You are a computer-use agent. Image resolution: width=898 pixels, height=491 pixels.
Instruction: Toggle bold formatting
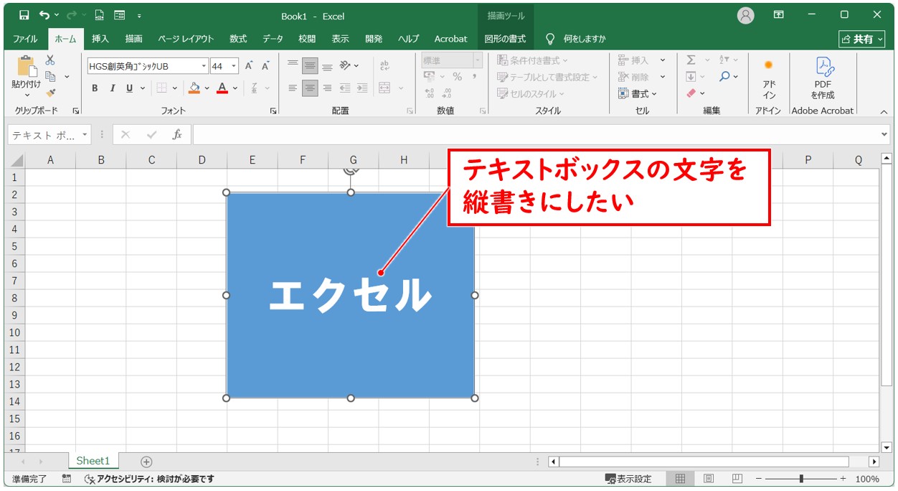pos(95,88)
